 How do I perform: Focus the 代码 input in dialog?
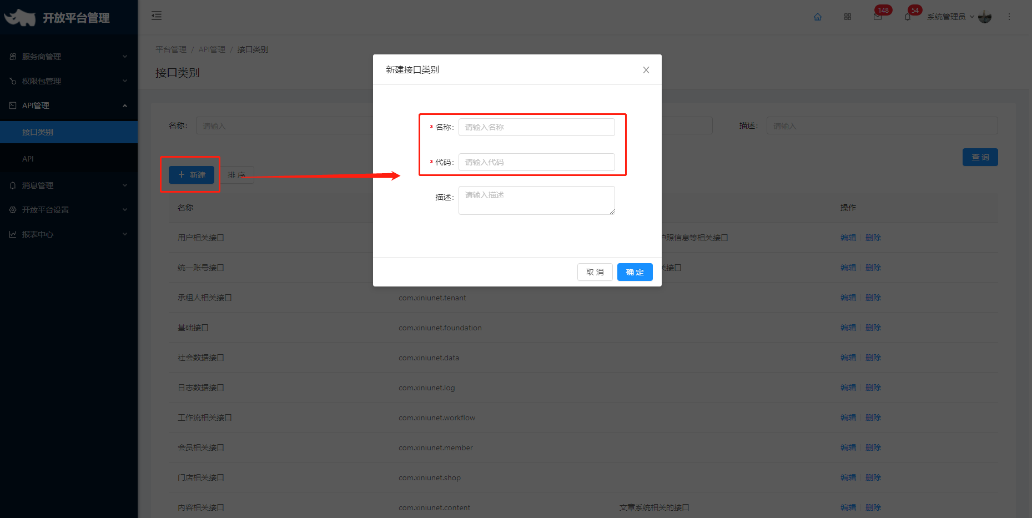(x=536, y=162)
